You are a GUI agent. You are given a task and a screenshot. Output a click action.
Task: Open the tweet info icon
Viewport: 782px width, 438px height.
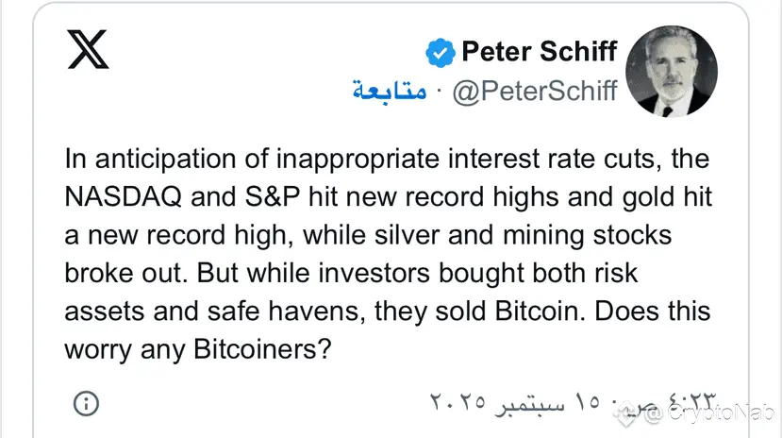pyautogui.click(x=86, y=404)
